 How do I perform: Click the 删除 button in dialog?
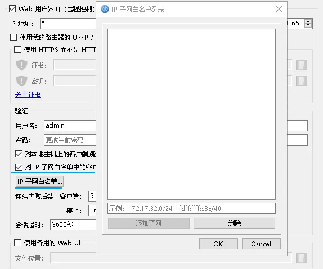click(235, 223)
